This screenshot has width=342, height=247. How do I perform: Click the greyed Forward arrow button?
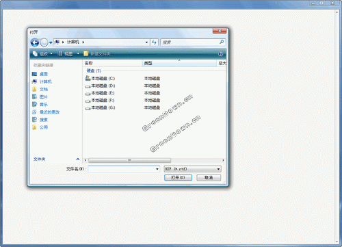[x=44, y=42]
